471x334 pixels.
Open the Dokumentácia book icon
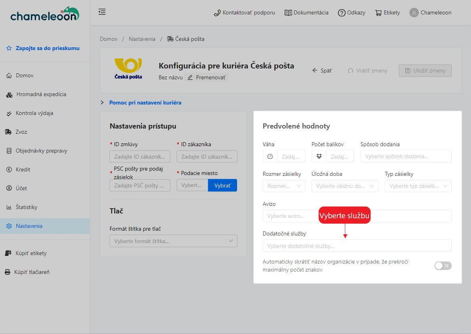point(288,13)
